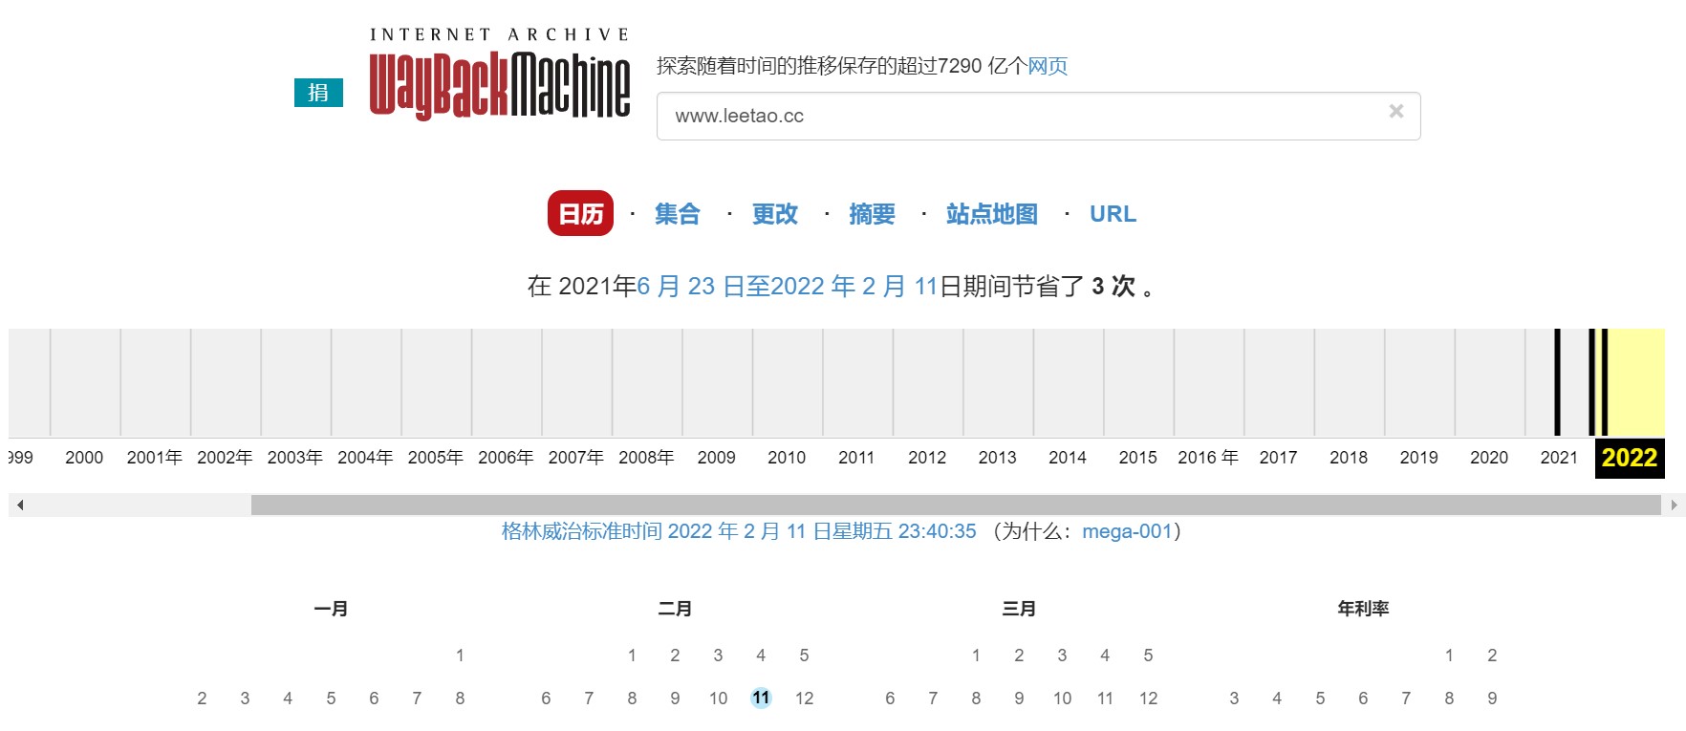Click the highlighted 2022 year label

click(1630, 458)
